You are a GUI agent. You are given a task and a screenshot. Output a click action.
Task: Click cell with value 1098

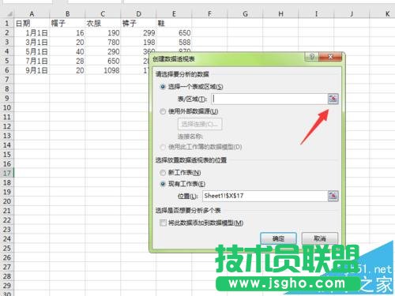coord(103,70)
